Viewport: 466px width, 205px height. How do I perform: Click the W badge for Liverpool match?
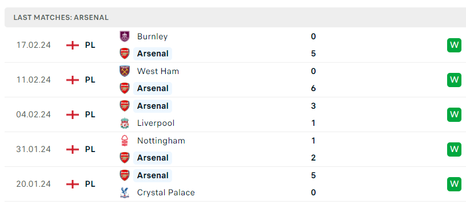click(x=454, y=114)
